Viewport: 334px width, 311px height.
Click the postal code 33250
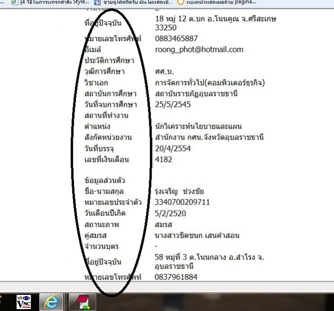(165, 27)
